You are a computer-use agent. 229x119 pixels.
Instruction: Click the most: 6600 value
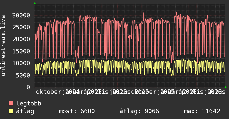pos(77,111)
